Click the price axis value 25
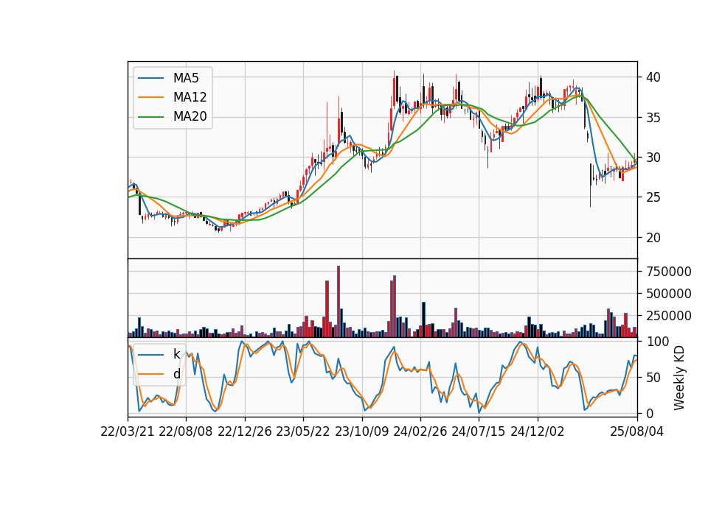Image resolution: width=708 pixels, height=508 pixels. click(653, 197)
